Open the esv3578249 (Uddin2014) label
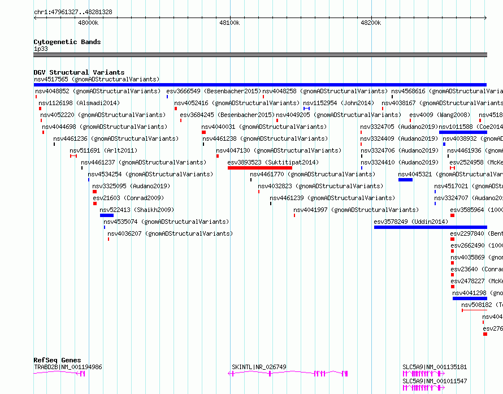Image resolution: width=503 pixels, height=394 pixels. (411, 222)
